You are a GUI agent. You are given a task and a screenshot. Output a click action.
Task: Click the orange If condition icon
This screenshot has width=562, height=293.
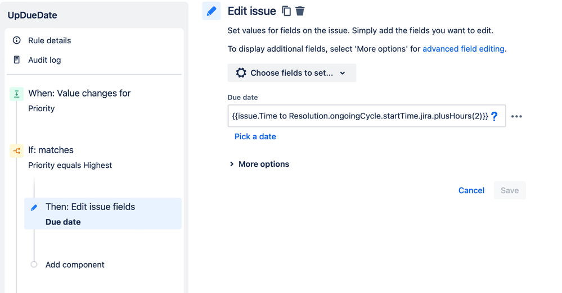(17, 150)
